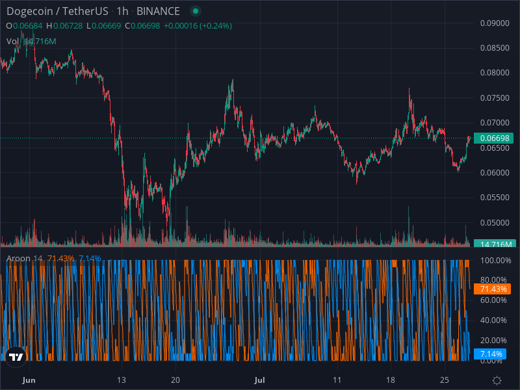Screen dimensions: 520x390
Task: Click the high price value 0.06728
Action: [x=68, y=26]
